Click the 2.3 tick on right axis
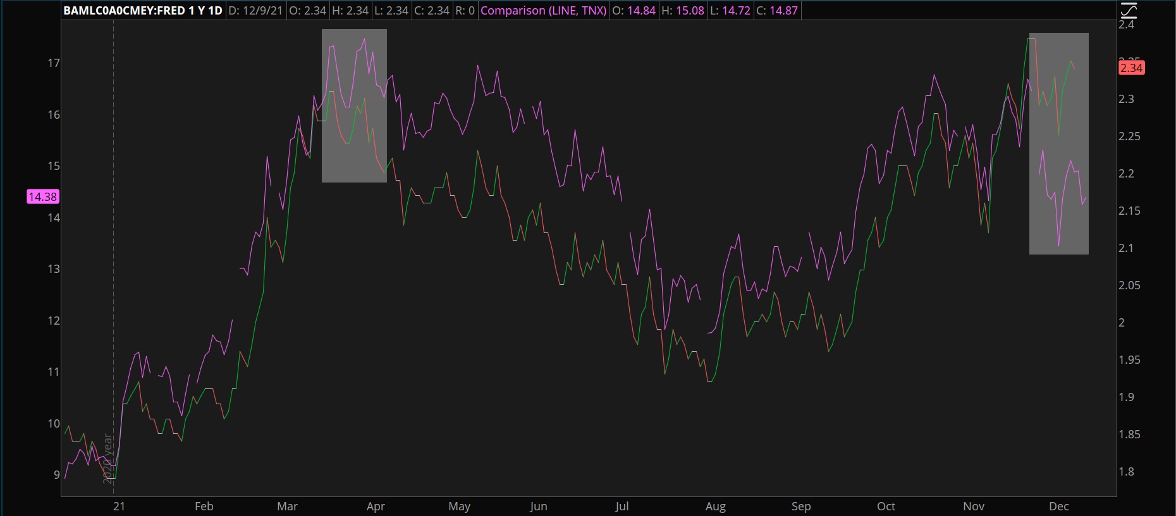The height and width of the screenshot is (516, 1176). pyautogui.click(x=1127, y=99)
